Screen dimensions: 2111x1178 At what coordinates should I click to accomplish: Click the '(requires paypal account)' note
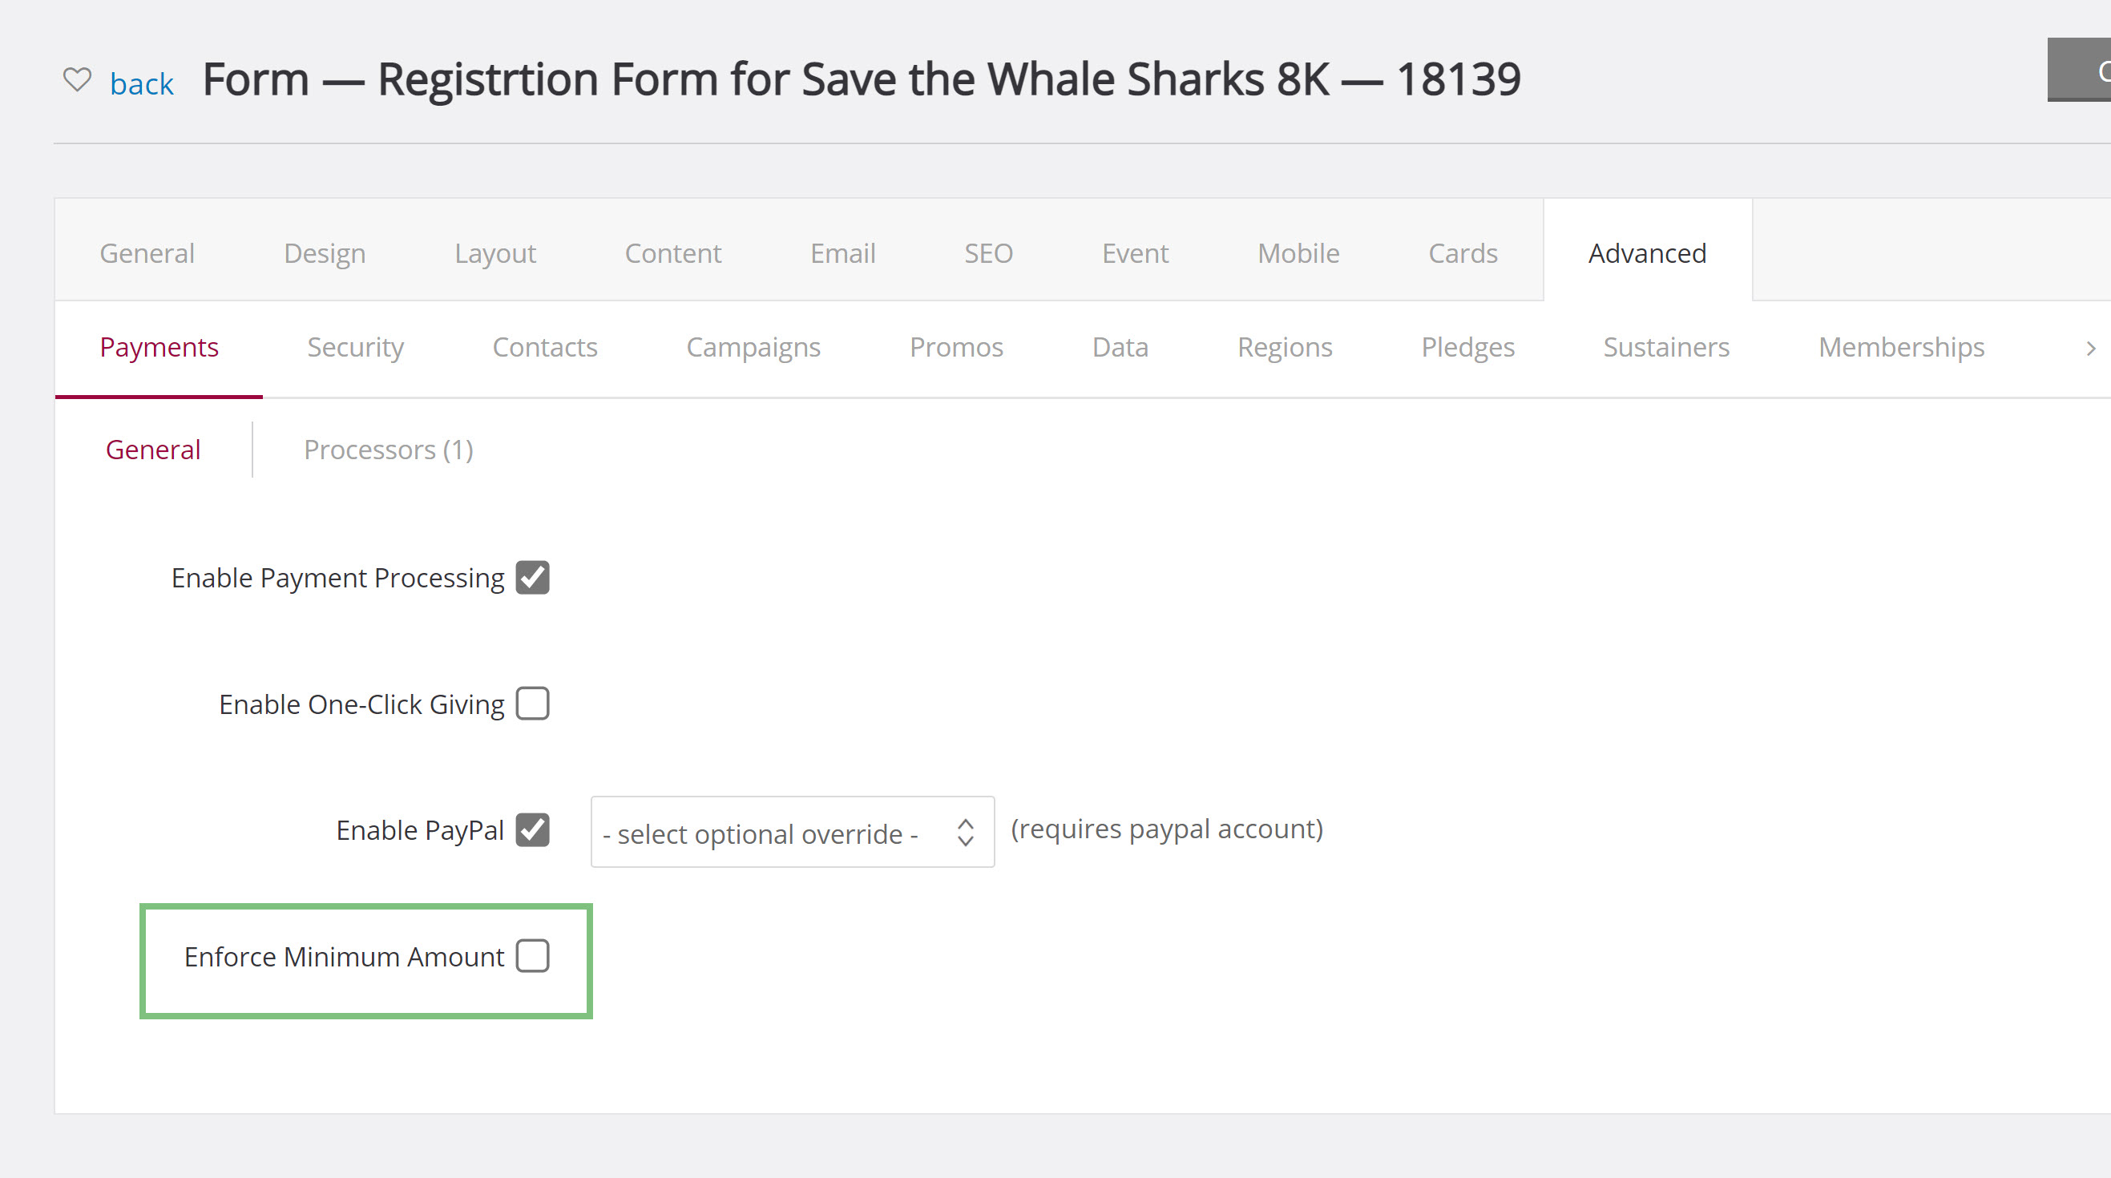1167,829
